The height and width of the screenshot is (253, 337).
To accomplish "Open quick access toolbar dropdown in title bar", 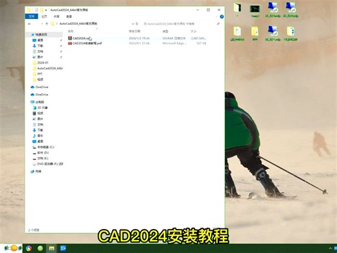I will [x=46, y=10].
